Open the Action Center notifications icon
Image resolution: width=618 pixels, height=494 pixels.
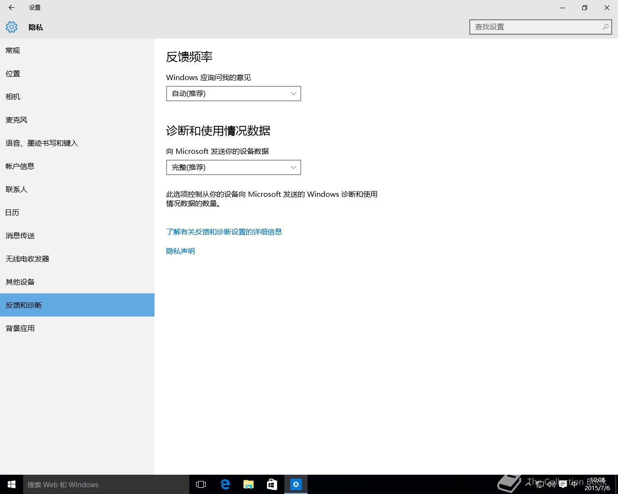(562, 484)
